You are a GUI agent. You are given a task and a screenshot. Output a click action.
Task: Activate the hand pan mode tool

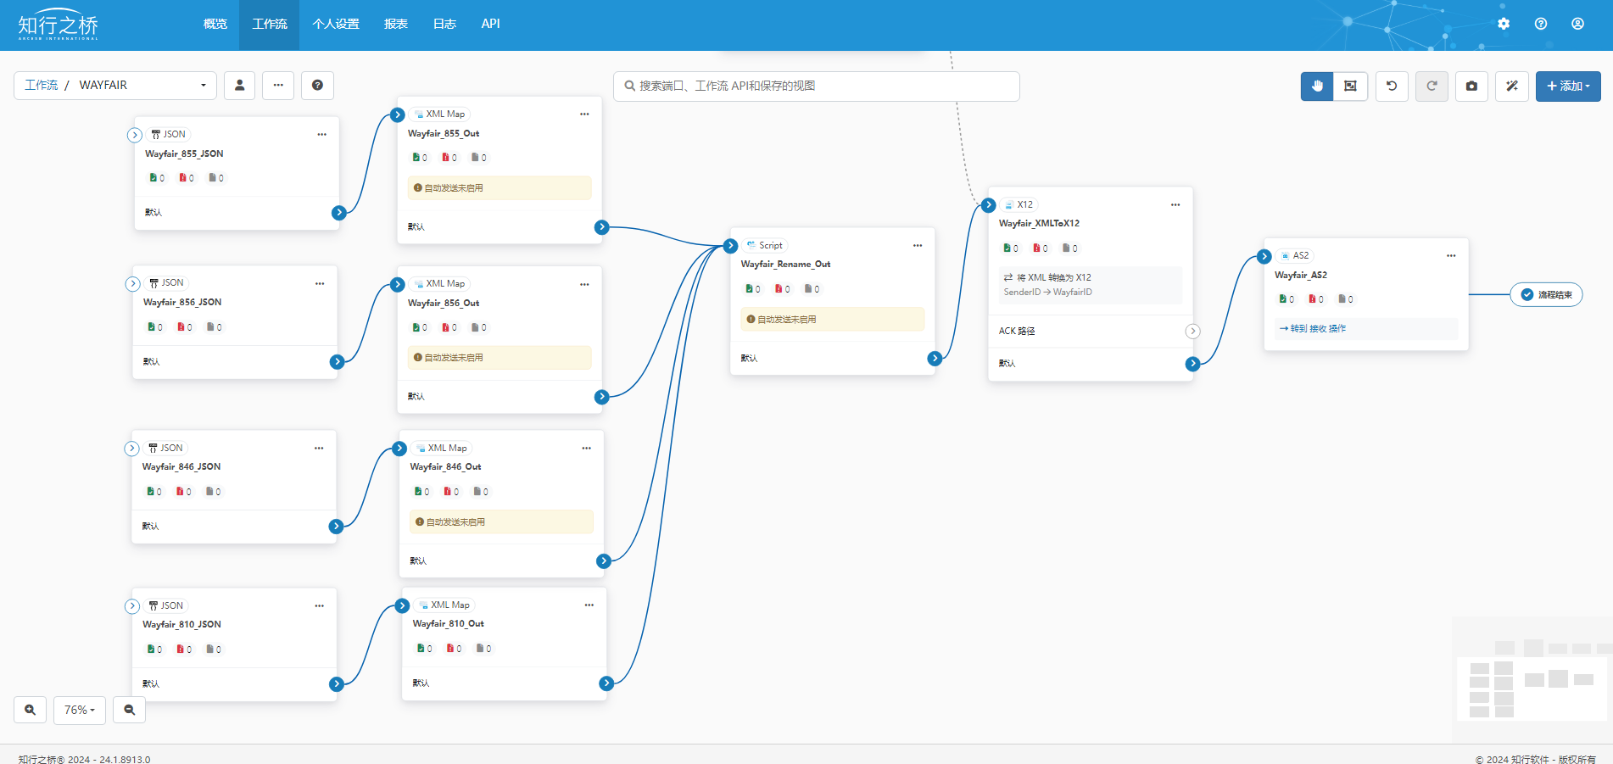tap(1317, 86)
